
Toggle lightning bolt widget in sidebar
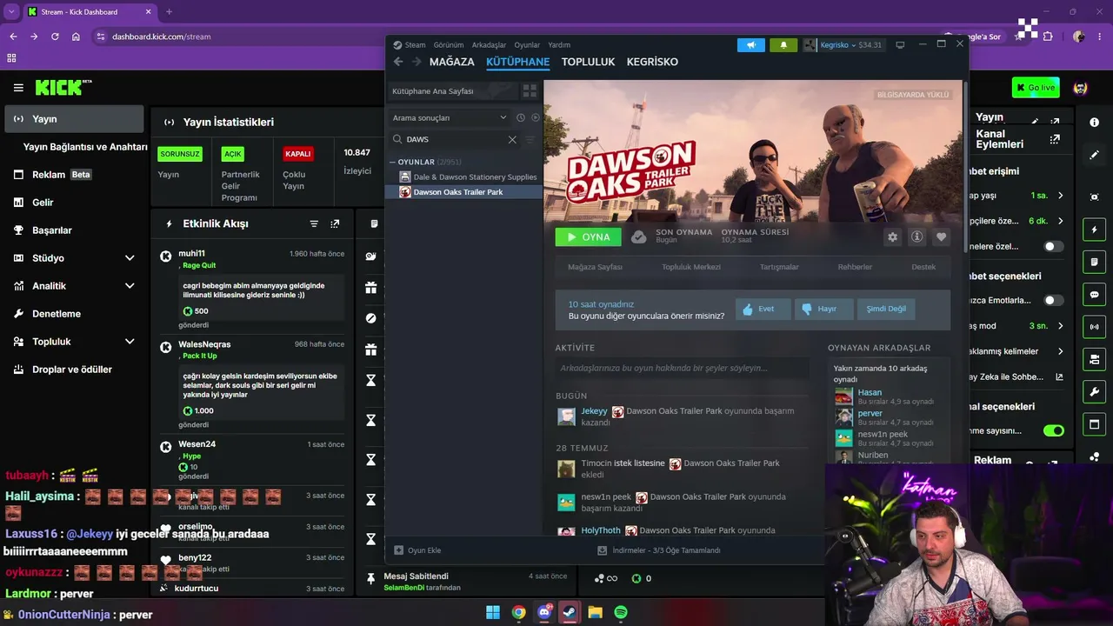click(x=1095, y=230)
